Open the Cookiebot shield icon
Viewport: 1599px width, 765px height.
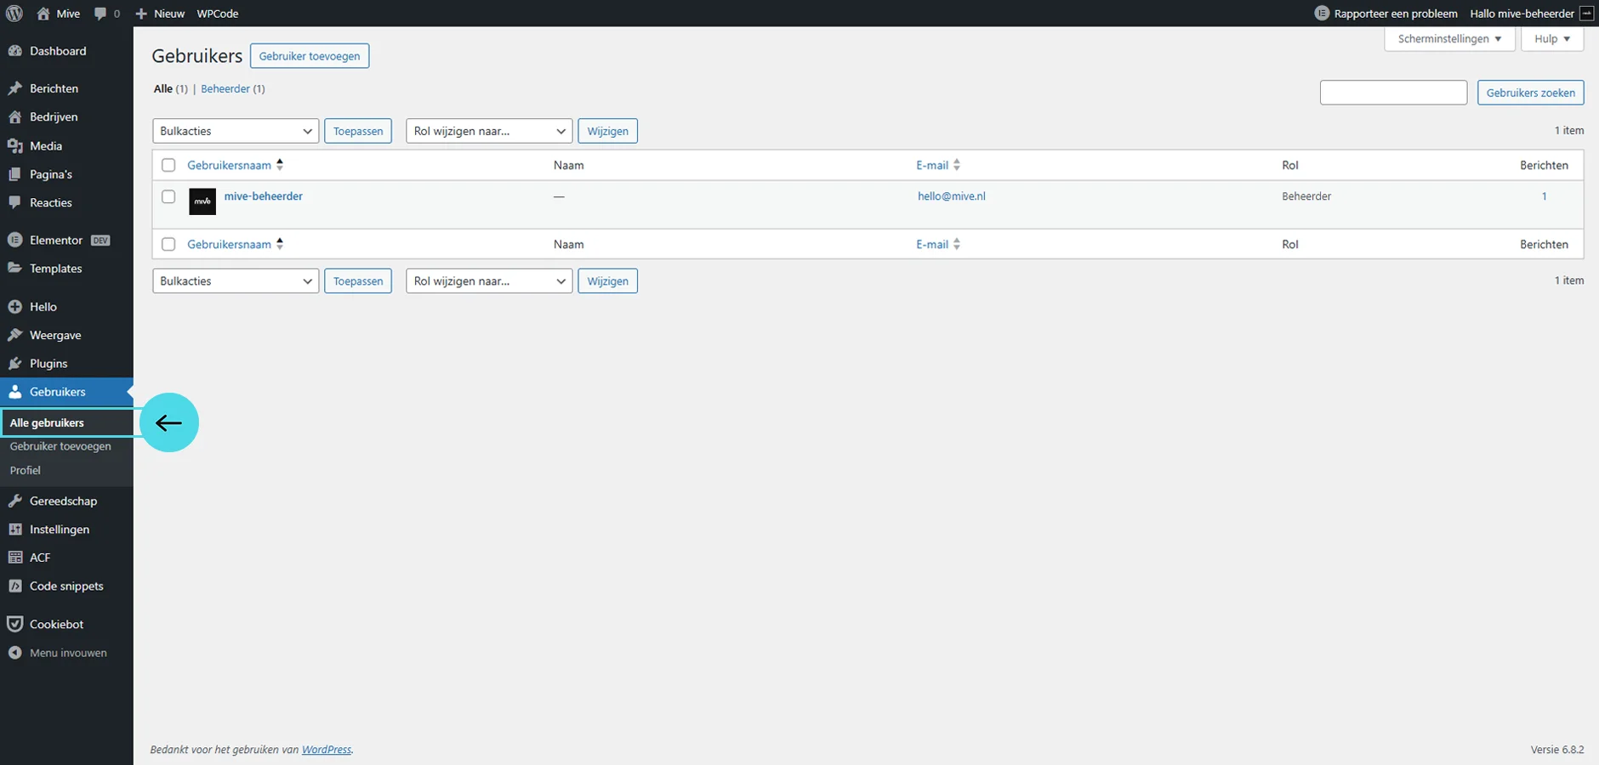point(14,624)
